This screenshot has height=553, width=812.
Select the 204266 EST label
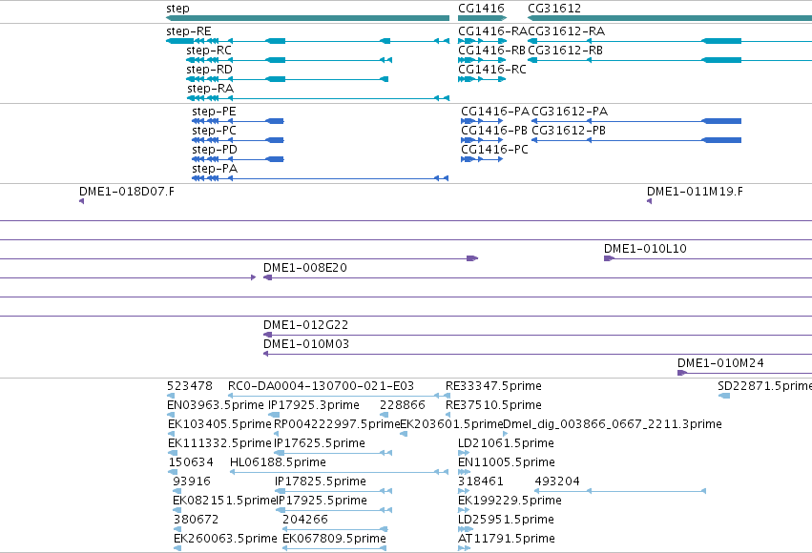[x=305, y=520]
